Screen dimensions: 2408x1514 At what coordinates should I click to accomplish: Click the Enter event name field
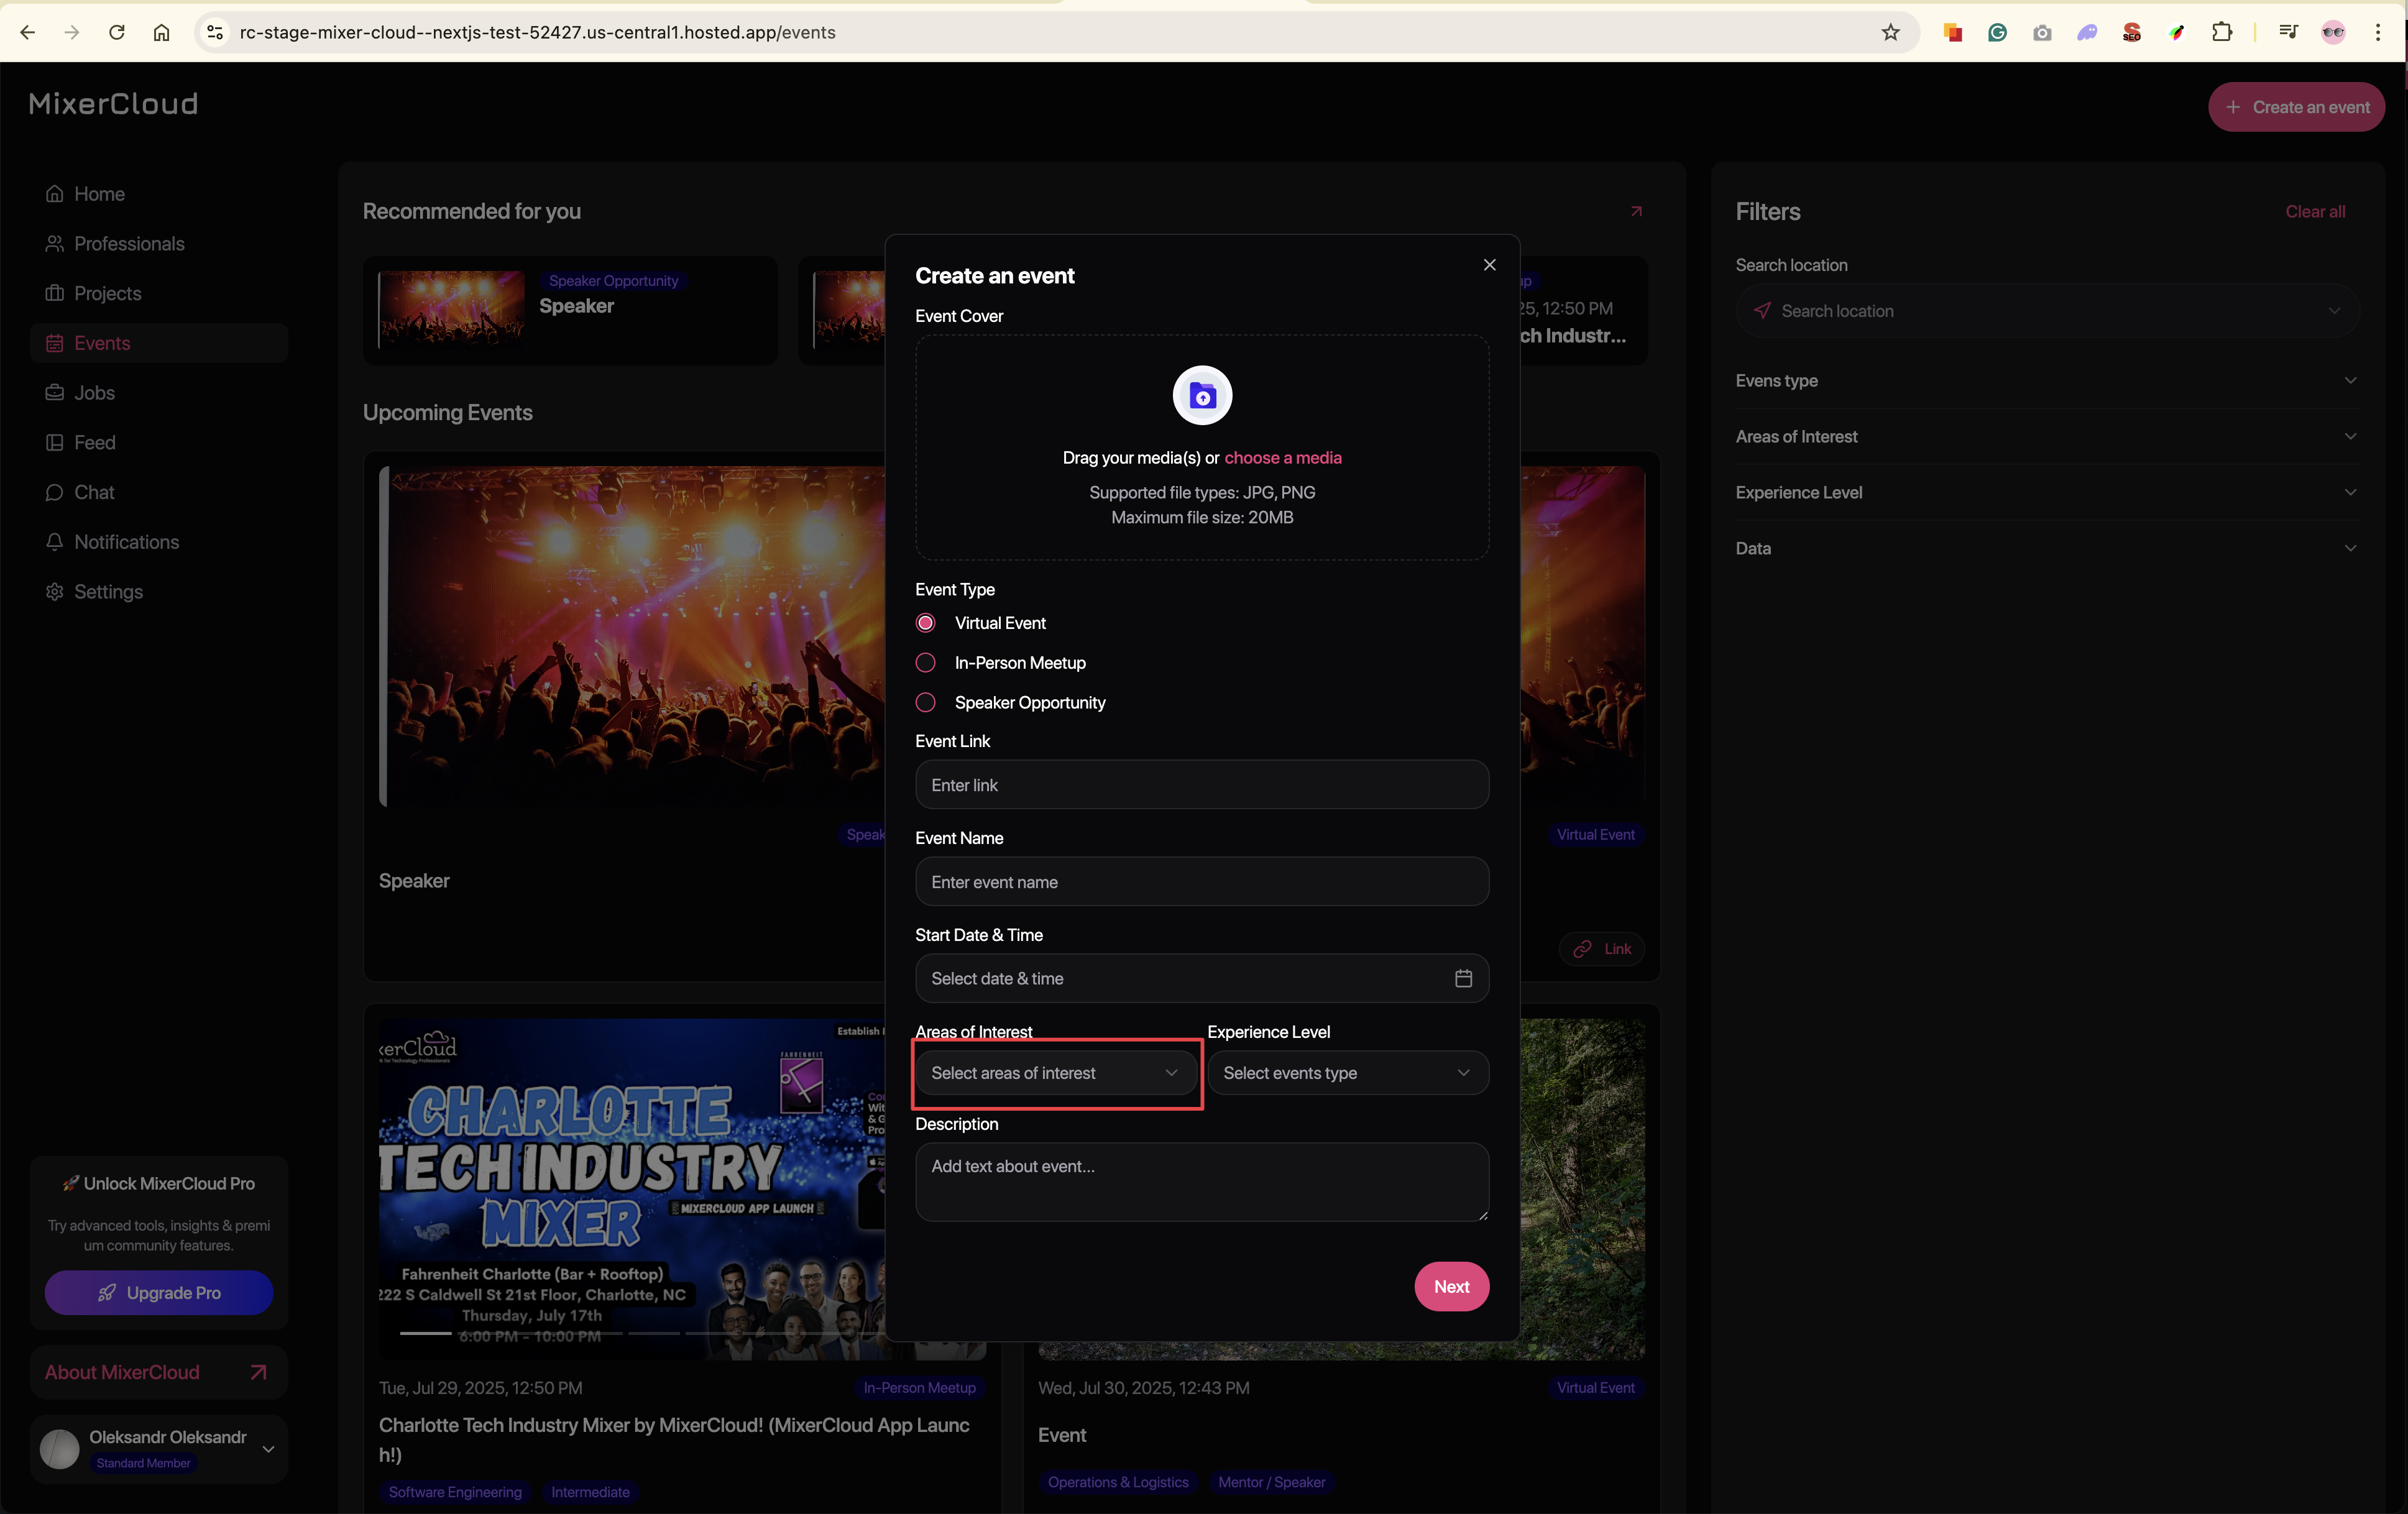[x=1201, y=882]
